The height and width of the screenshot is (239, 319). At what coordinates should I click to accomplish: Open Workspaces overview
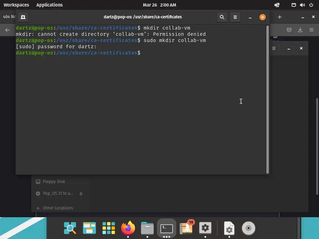(x=16, y=5)
